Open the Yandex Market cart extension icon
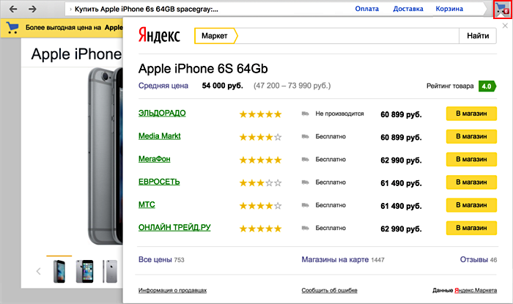The height and width of the screenshot is (304, 513). pos(501,10)
